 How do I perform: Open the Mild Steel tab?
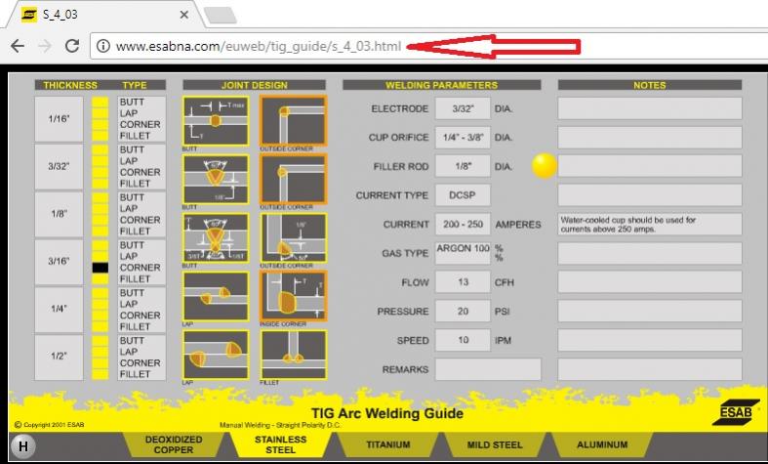(494, 445)
